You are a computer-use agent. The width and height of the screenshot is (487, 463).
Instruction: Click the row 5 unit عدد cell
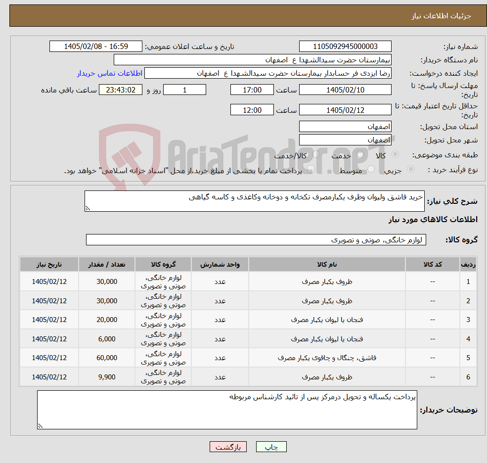pos(220,358)
